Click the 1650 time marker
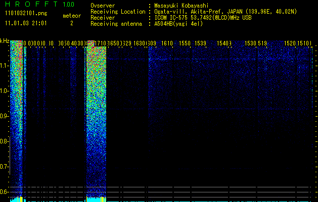Viewport: 318px width, 202px height. [x=114, y=43]
